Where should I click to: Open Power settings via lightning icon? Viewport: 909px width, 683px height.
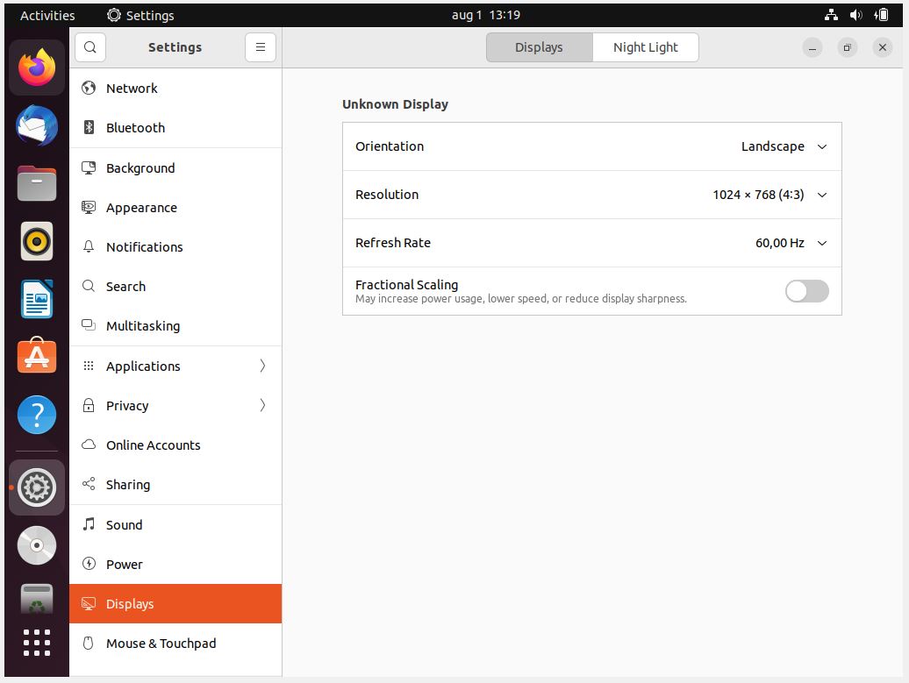pyautogui.click(x=89, y=564)
